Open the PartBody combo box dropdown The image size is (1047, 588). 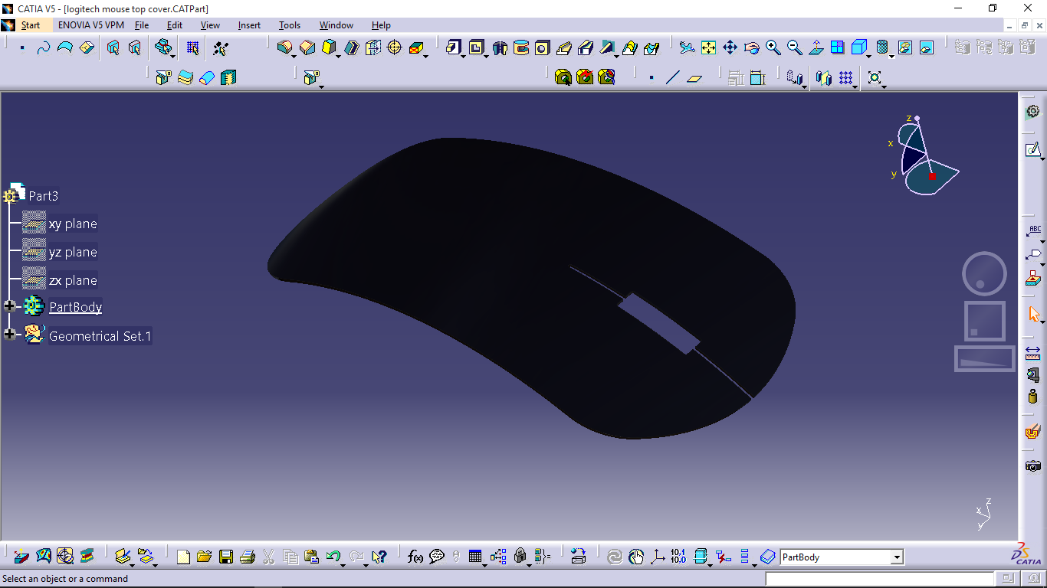[897, 557]
